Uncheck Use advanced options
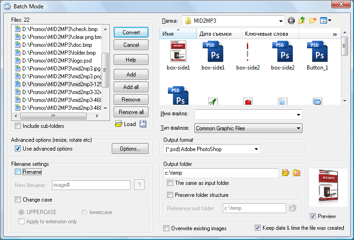The image size is (354, 240). tap(18, 149)
